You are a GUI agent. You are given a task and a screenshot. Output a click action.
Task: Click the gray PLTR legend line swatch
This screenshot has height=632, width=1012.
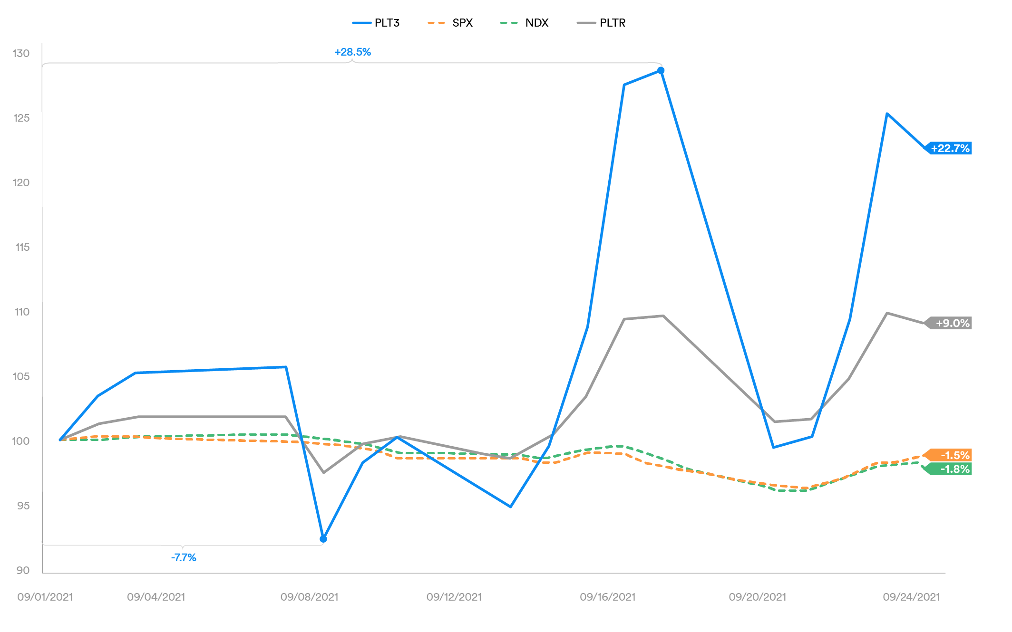586,23
